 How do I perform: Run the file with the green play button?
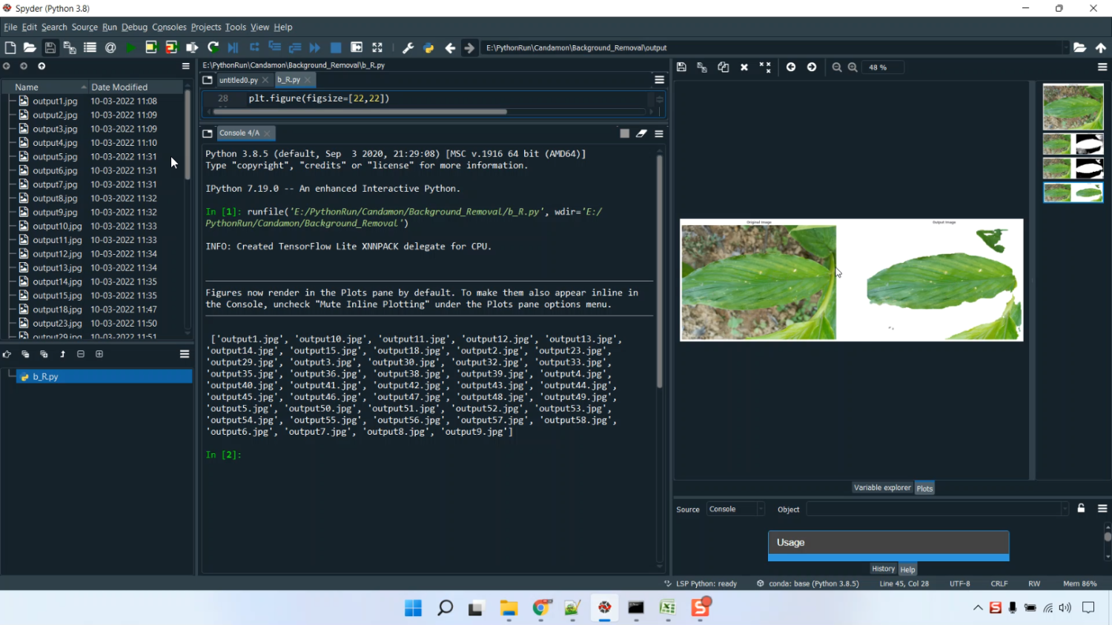[130, 47]
